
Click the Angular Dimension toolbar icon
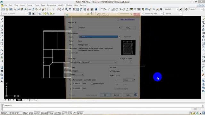pos(127,9)
